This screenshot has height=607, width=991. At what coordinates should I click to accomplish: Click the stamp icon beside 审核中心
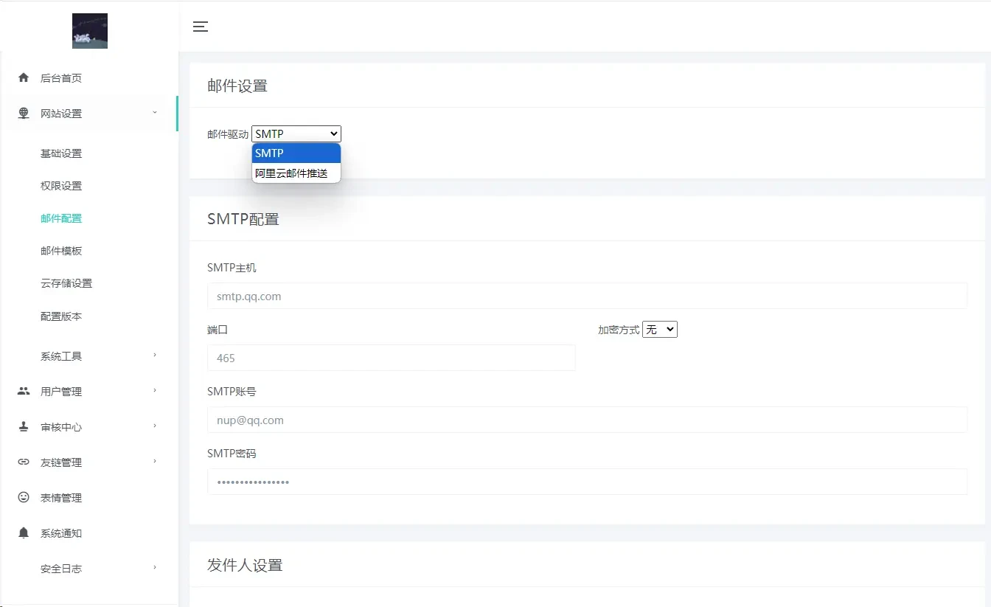(x=24, y=426)
